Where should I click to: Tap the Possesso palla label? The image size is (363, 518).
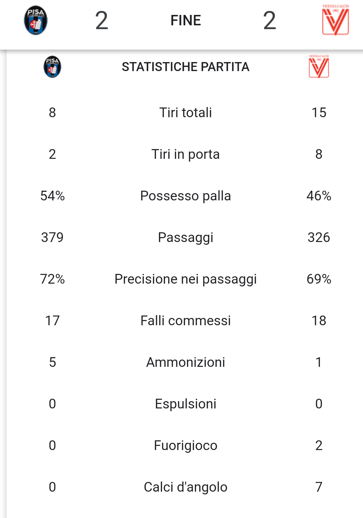coord(186,196)
